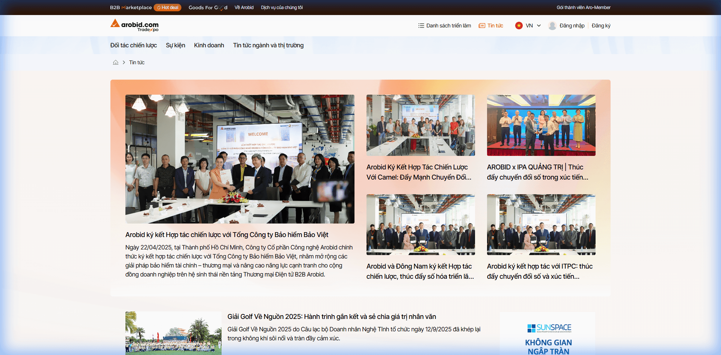Open the Đối tác chiến lược menu
The image size is (721, 355).
pyautogui.click(x=133, y=45)
